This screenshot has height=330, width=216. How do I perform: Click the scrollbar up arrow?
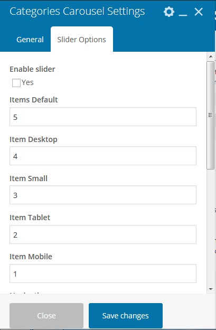[211, 56]
